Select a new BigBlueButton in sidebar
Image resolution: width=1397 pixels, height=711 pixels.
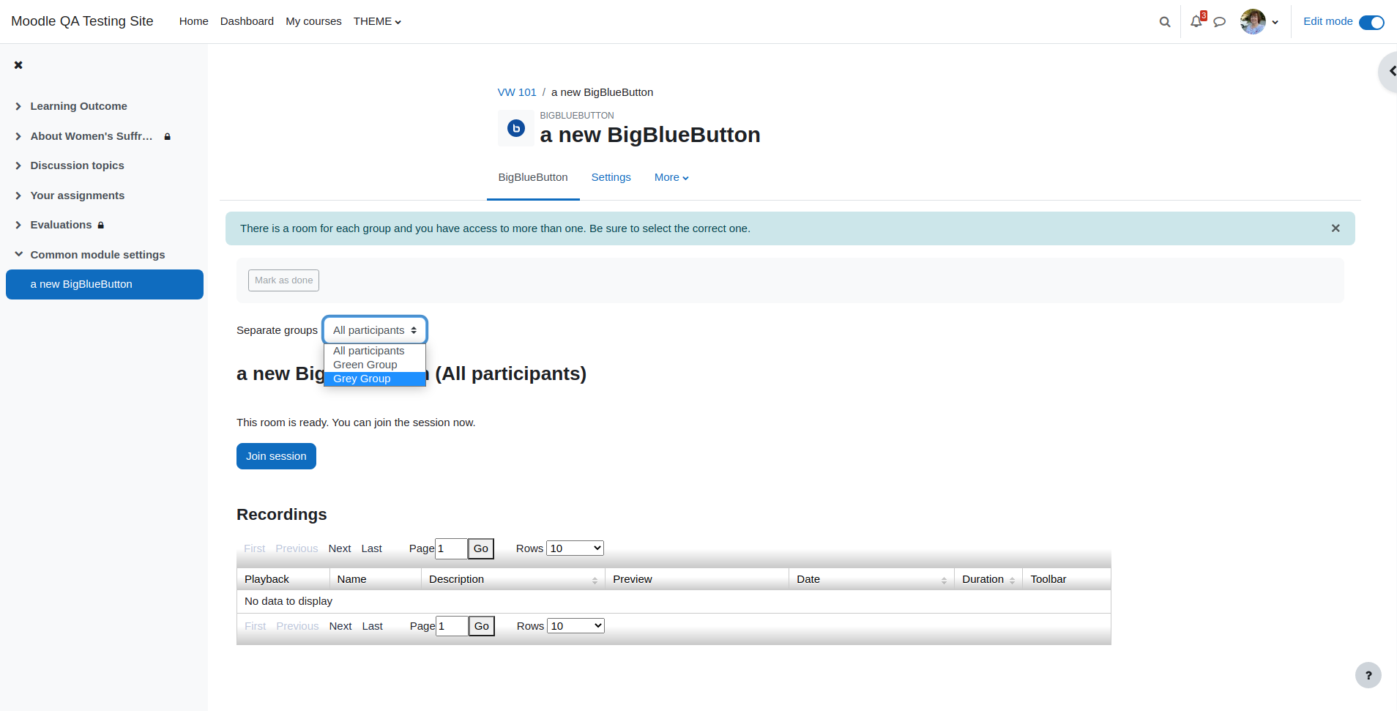[105, 284]
